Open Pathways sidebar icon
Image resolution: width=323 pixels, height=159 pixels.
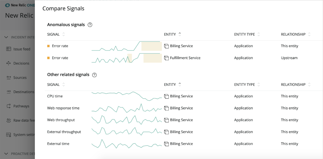8,106
